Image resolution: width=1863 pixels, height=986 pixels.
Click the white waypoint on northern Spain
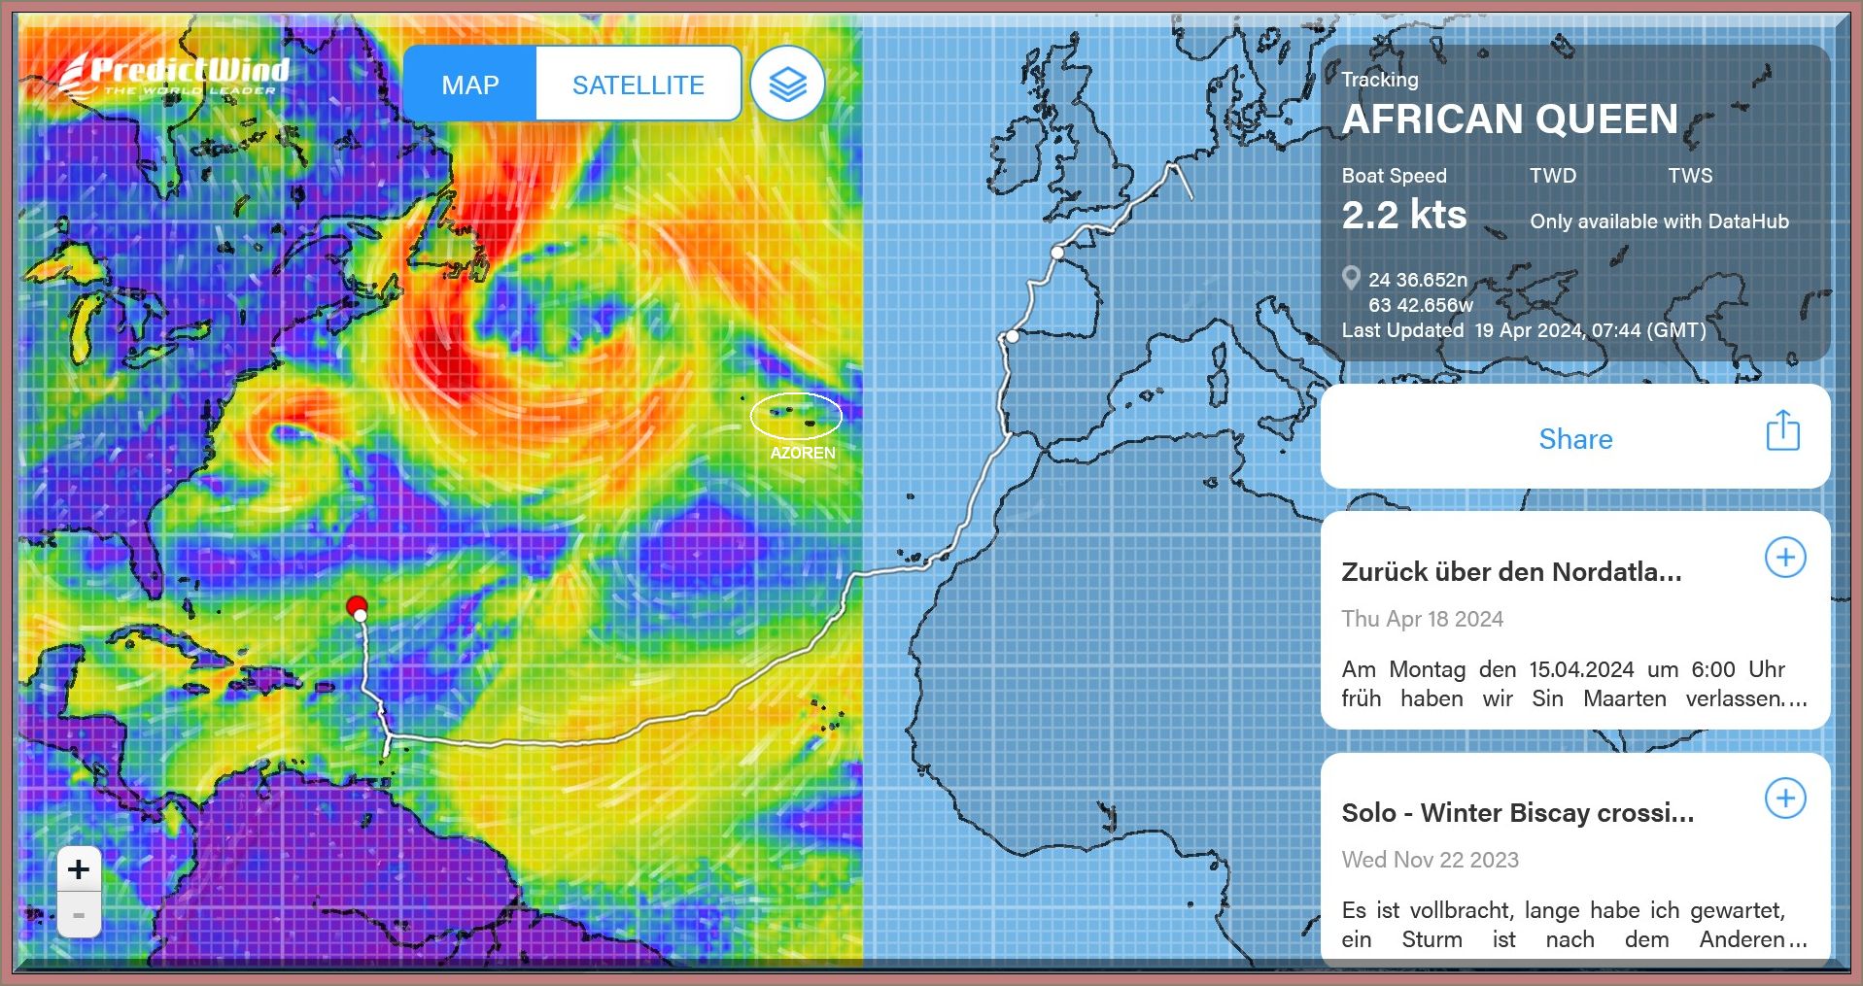click(x=1057, y=253)
